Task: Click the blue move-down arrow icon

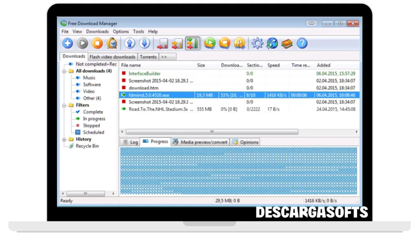Action: [x=144, y=43]
